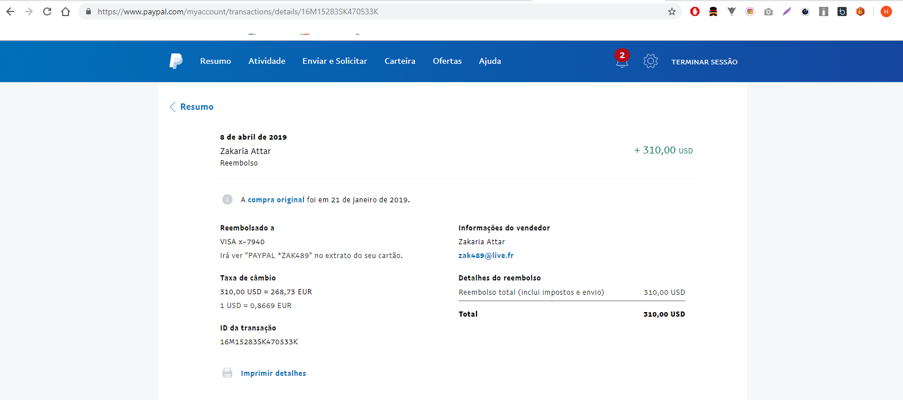Viewport: 903px width, 400px height.
Task: Click the zak489@live.fr email link
Action: (486, 256)
